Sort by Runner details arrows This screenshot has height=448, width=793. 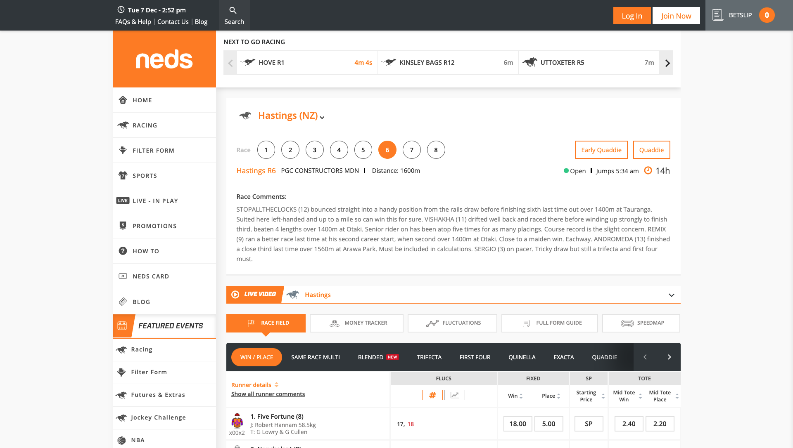[x=276, y=385]
